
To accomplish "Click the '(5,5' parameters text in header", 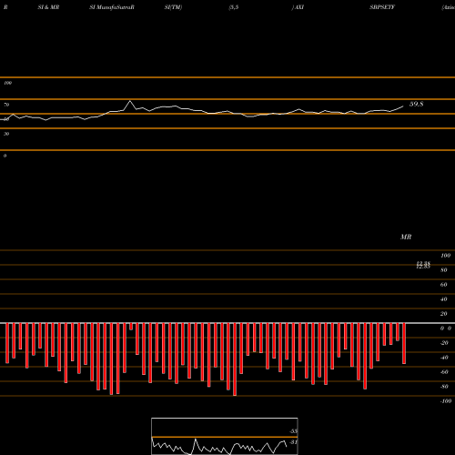I will tap(234, 7).
